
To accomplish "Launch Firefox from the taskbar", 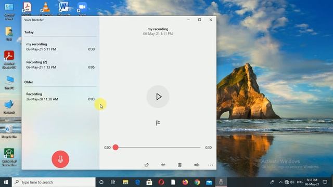I will 185,182.
